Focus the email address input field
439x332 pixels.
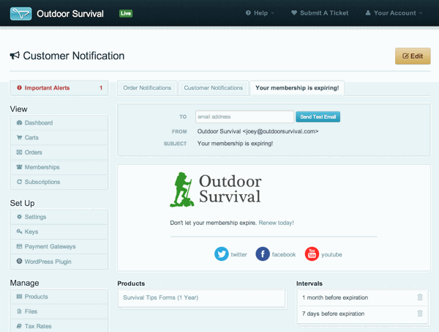pos(244,117)
